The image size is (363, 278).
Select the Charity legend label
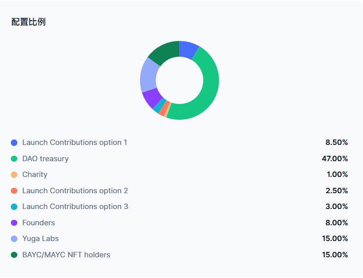coord(35,174)
